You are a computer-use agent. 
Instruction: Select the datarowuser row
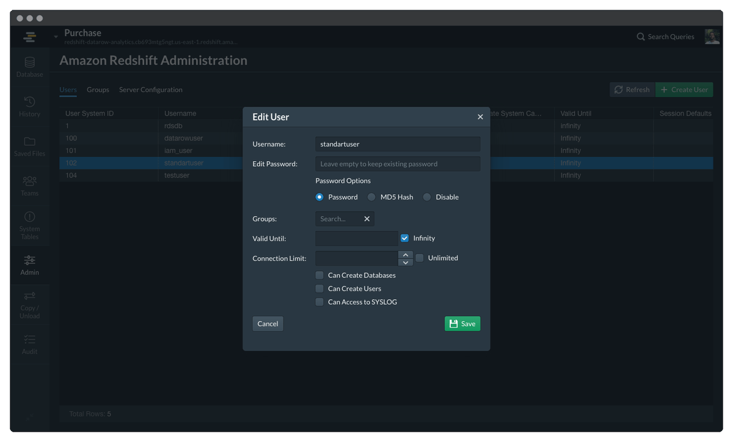tap(386, 138)
